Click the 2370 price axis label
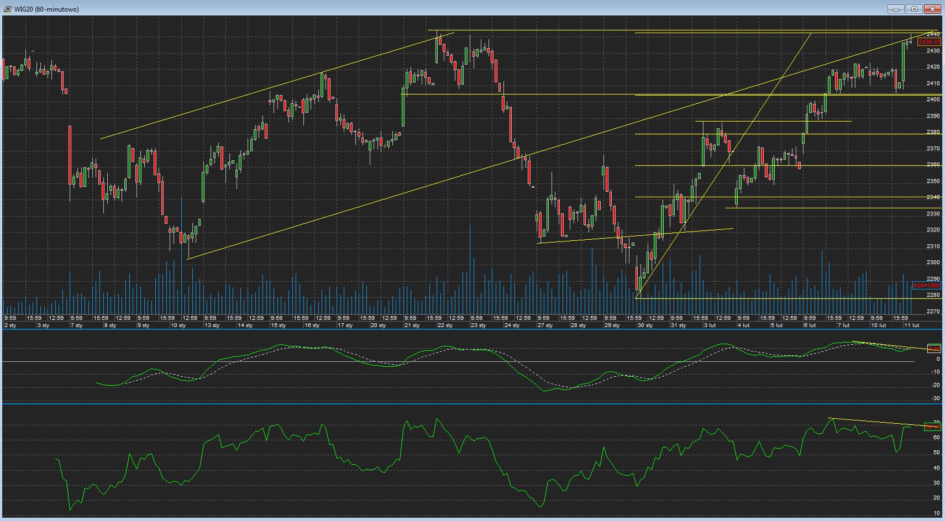 click(933, 149)
